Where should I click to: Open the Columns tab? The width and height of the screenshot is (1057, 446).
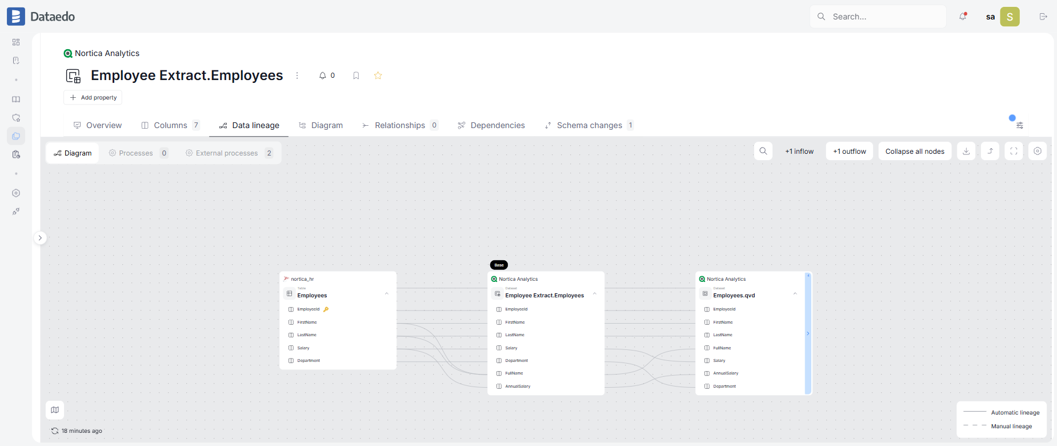[x=170, y=125]
